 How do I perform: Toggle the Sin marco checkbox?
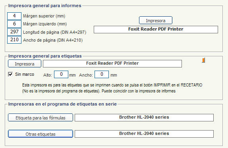click(10, 74)
